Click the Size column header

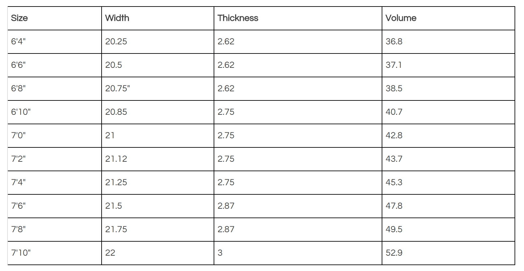[x=55, y=18]
